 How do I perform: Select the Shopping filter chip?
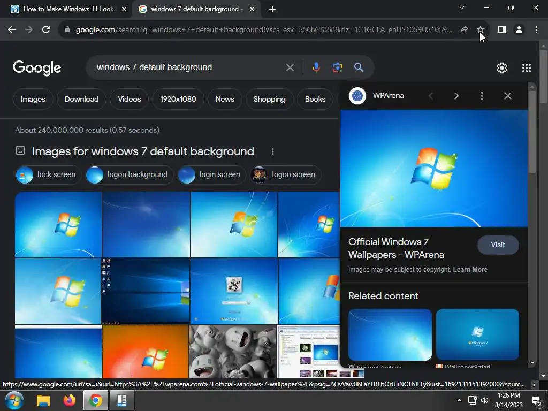pos(270,99)
